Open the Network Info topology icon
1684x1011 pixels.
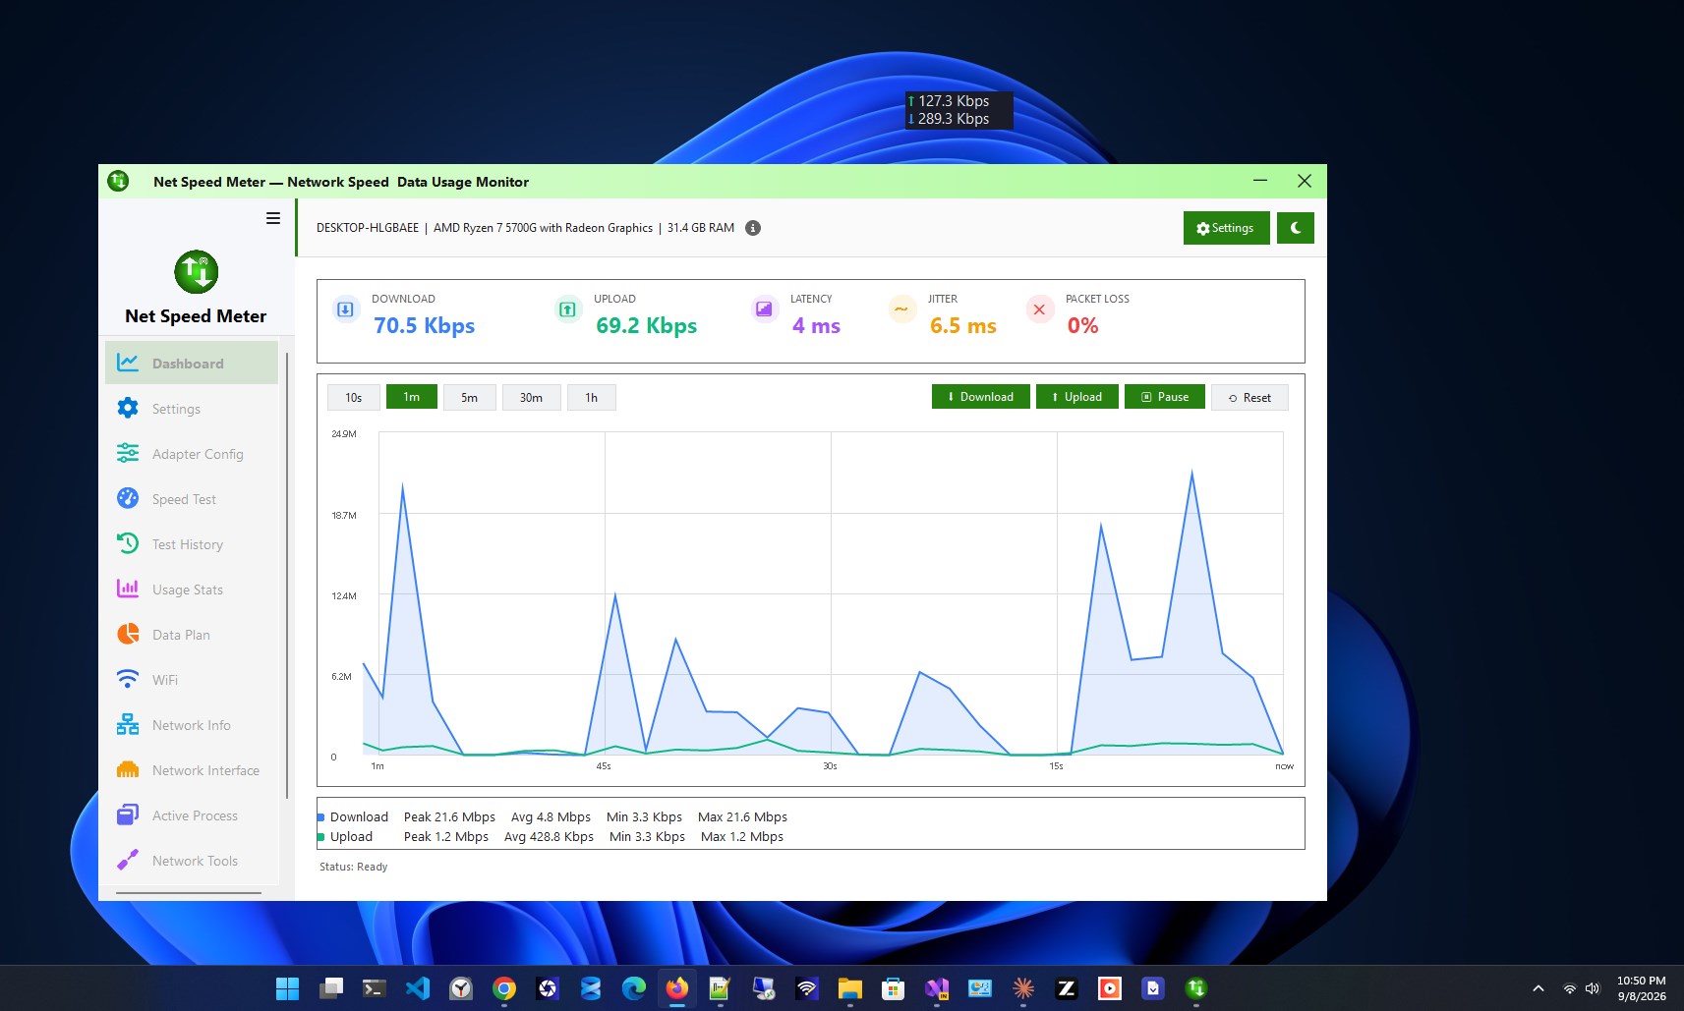coord(128,725)
